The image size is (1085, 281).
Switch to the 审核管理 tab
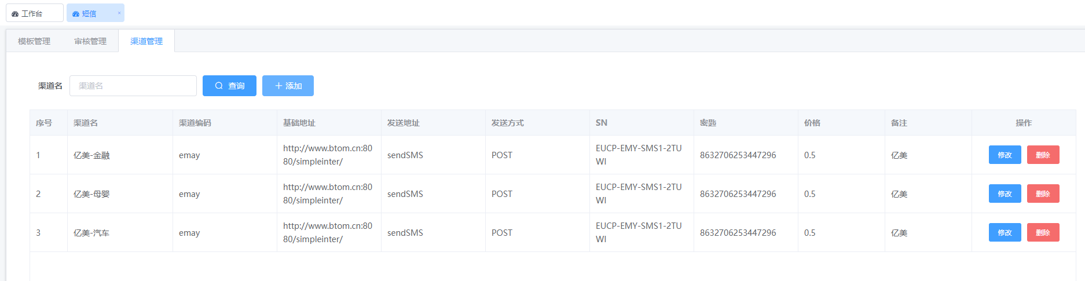pyautogui.click(x=90, y=41)
